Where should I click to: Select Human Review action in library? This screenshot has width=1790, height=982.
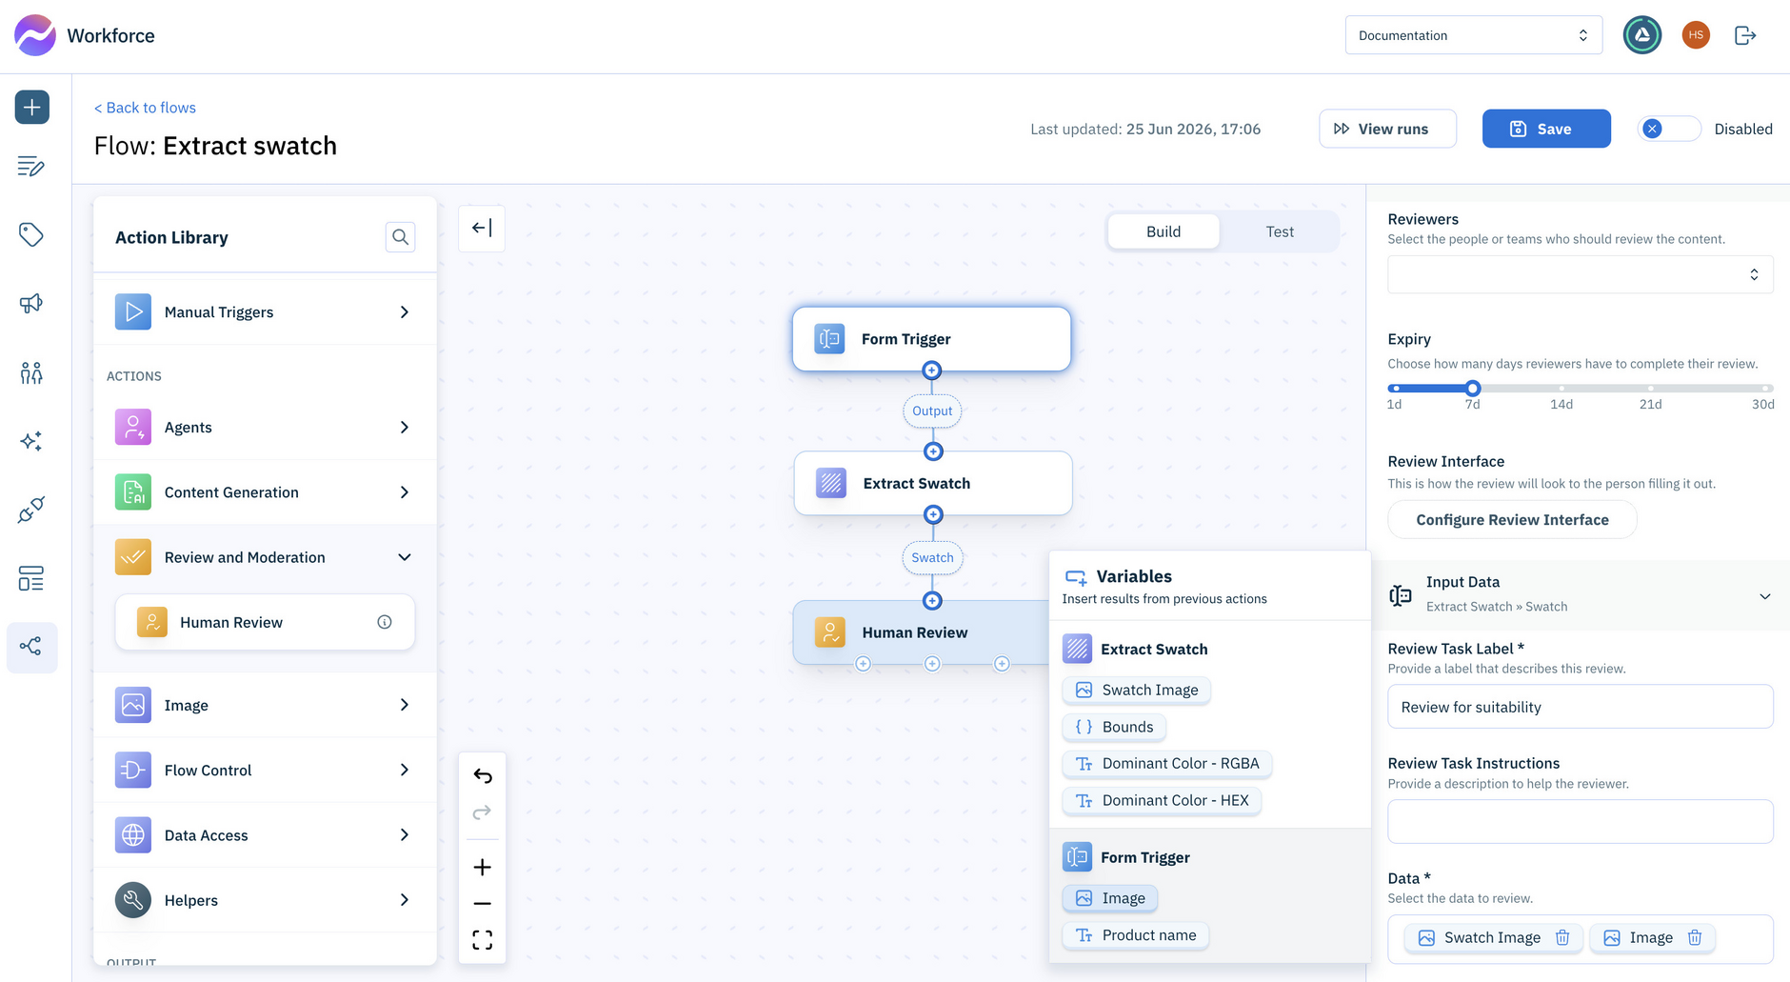tap(265, 622)
